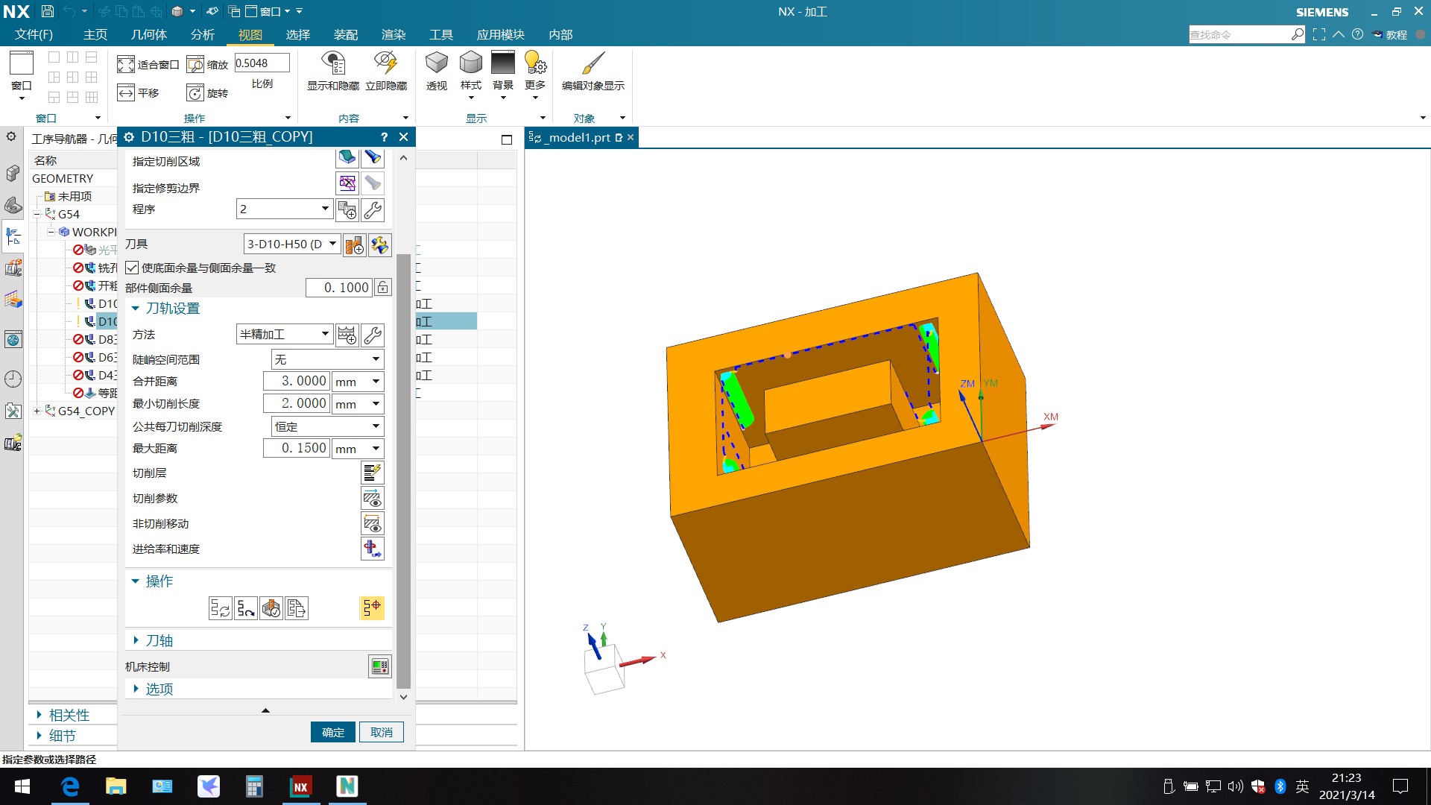Screen dimensions: 1431x805
Task: Open the 切削参数 cutting parameters dialog
Action: [372, 498]
